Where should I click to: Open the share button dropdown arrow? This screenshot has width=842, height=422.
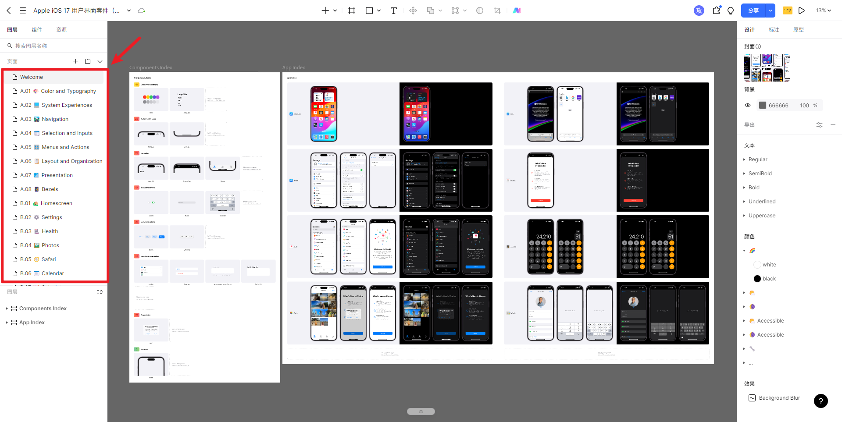771,11
